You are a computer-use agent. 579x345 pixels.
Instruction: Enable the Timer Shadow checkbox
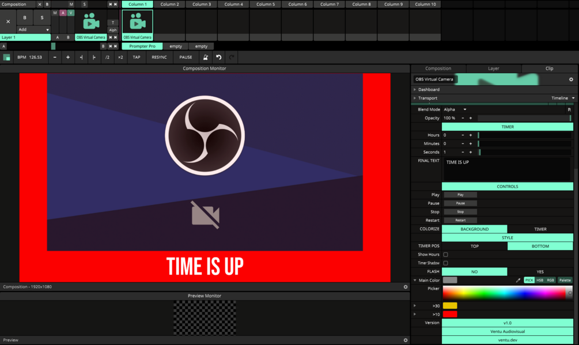click(446, 263)
